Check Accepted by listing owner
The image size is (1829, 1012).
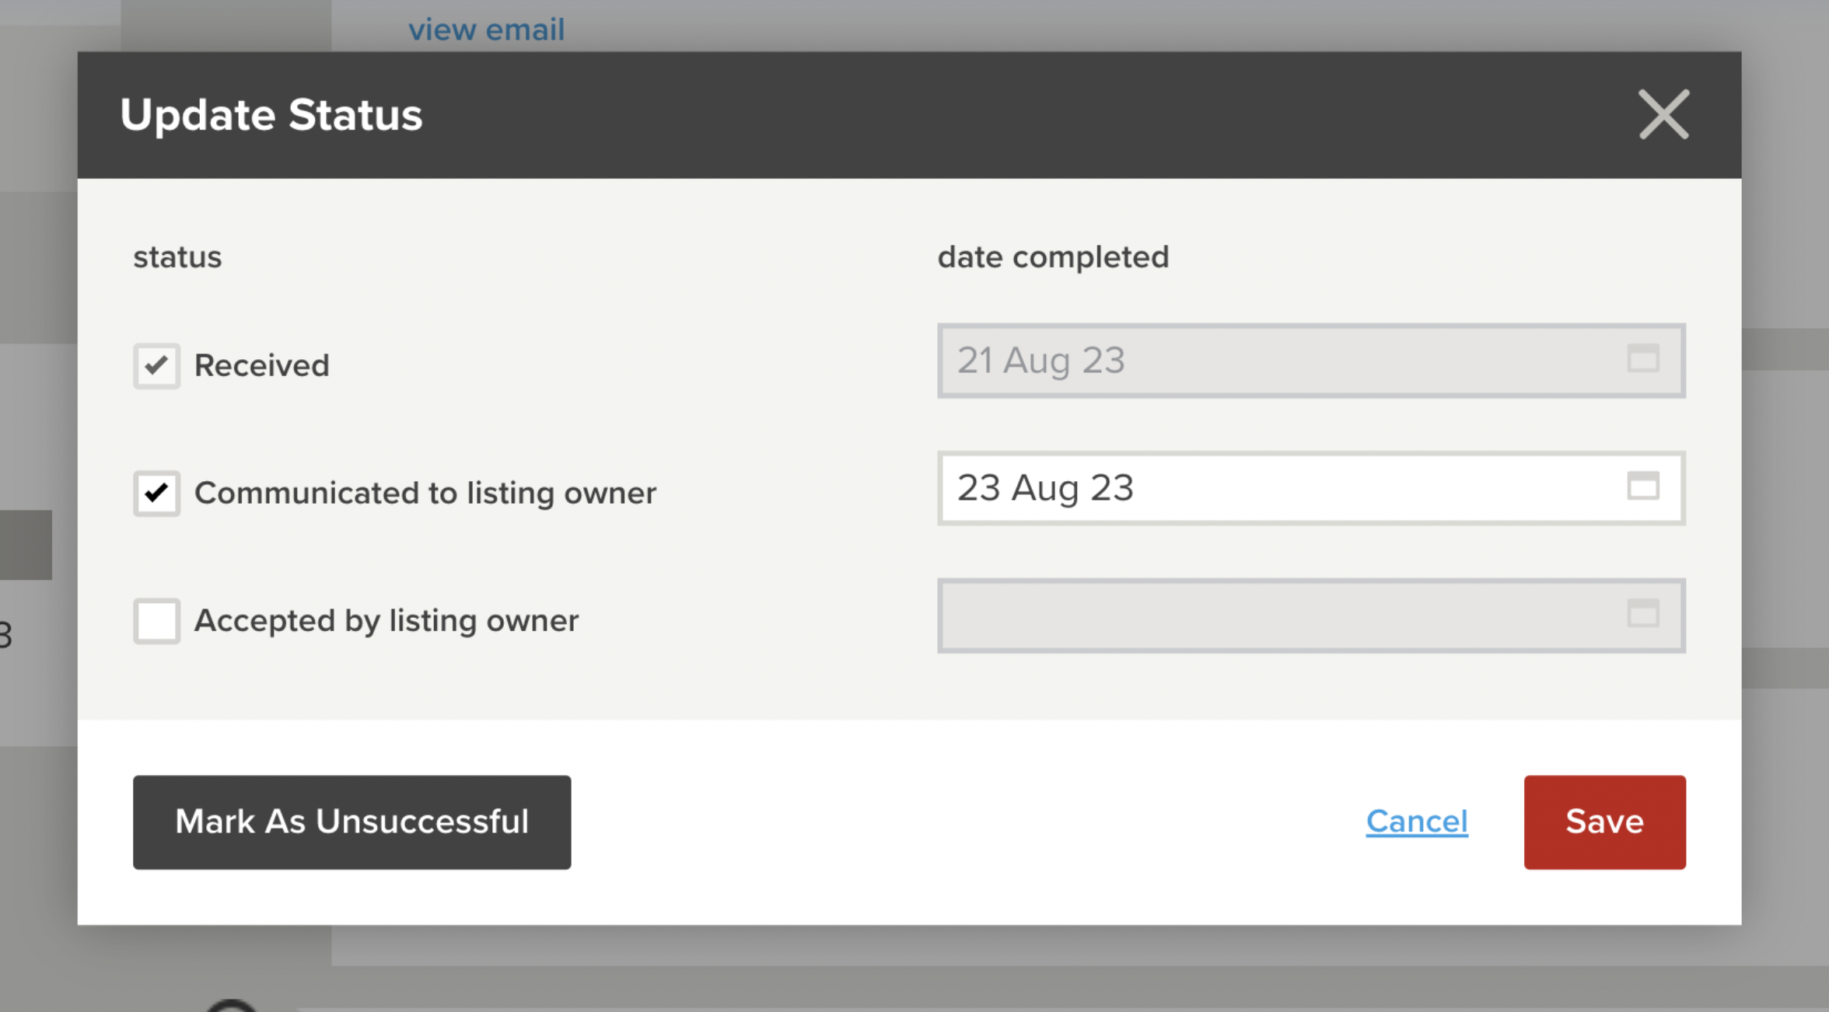156,621
